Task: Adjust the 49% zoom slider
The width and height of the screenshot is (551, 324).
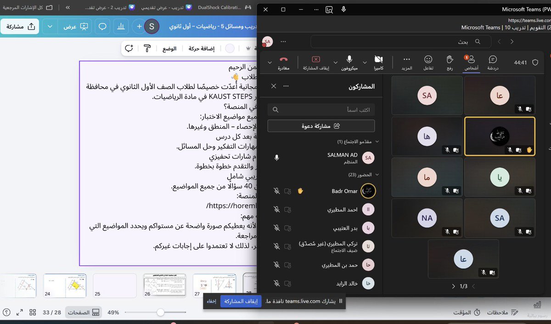Action: pos(160,312)
